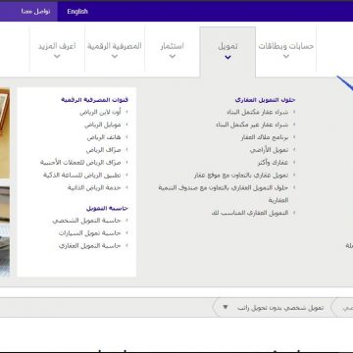Open شراء عقار مكتمل البناء link
Viewport: 353px width, 353px height.
(x=258, y=112)
